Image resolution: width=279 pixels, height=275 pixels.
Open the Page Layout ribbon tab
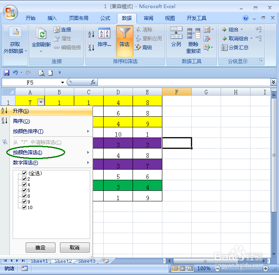point(79,18)
